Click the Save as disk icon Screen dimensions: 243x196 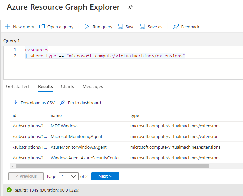tap(142, 27)
